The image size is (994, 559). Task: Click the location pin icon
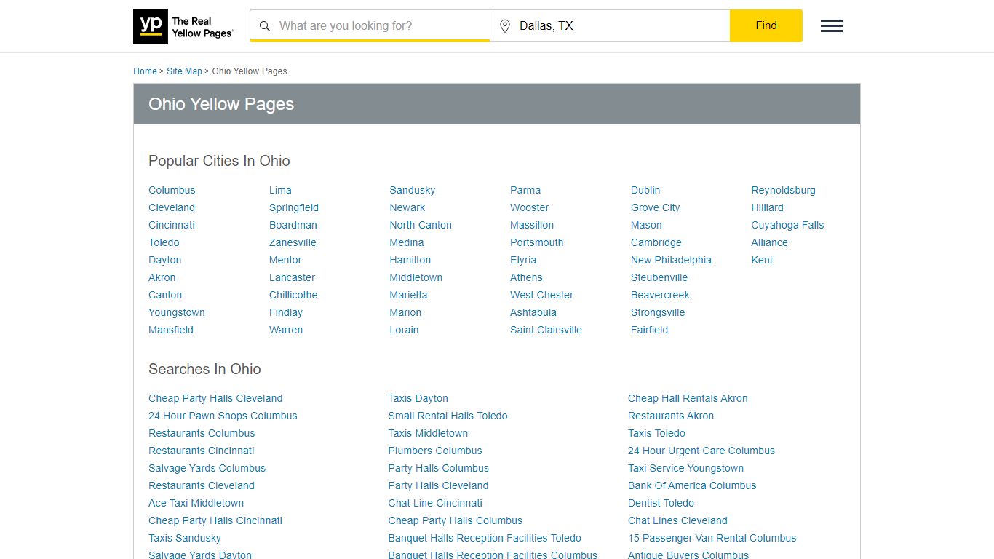(505, 26)
